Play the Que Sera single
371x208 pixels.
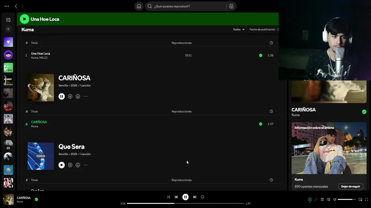[61, 165]
